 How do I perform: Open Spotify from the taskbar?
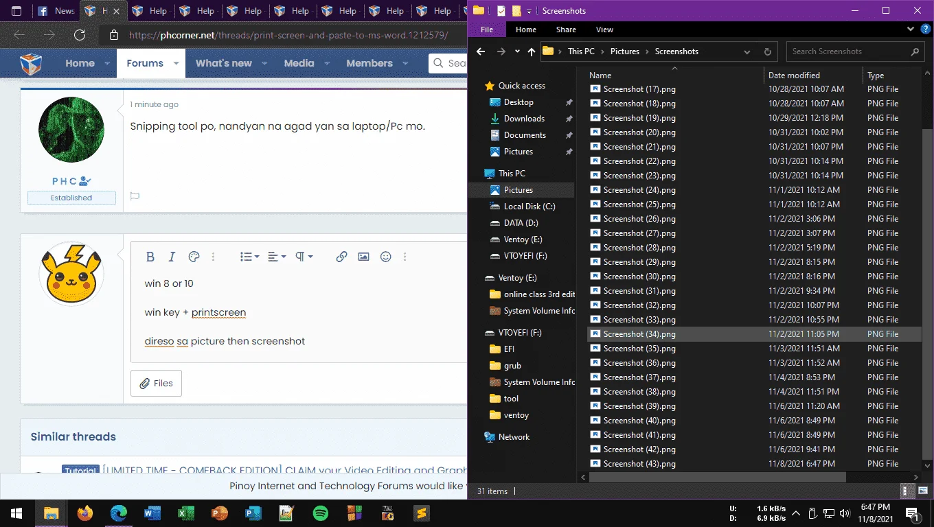point(320,513)
